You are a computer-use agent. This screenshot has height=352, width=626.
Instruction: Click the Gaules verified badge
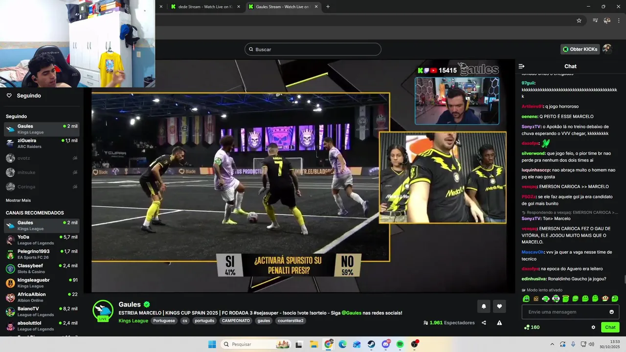click(x=147, y=305)
